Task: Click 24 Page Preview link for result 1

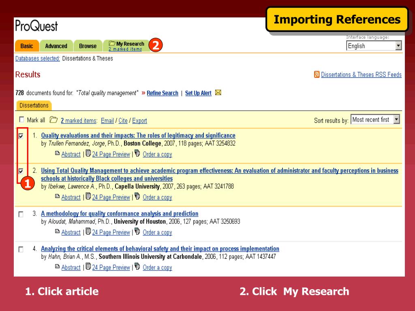Action: (x=111, y=154)
